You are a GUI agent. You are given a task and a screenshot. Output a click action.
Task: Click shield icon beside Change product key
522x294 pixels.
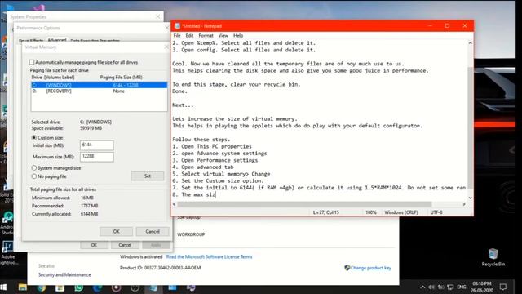[347, 268]
